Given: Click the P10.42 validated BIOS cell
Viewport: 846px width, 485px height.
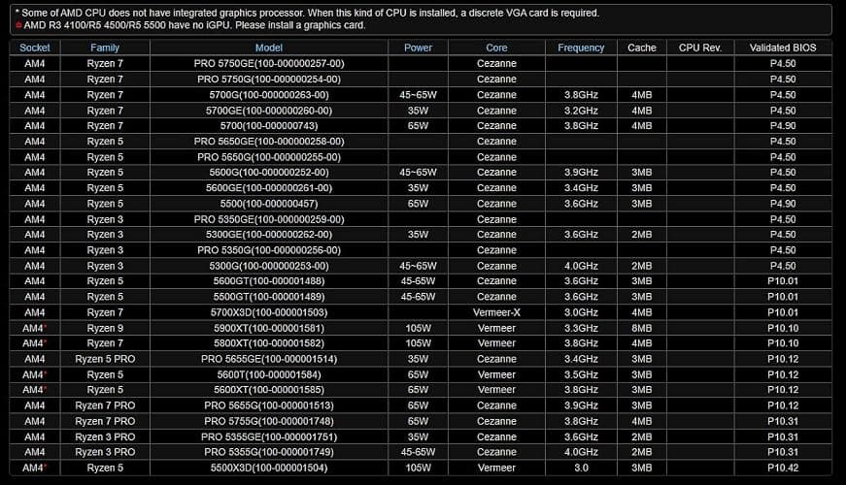Looking at the screenshot, I should 782,468.
